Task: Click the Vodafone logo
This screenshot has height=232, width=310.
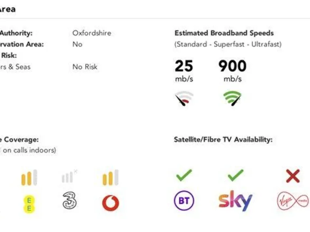Action: tap(111, 203)
